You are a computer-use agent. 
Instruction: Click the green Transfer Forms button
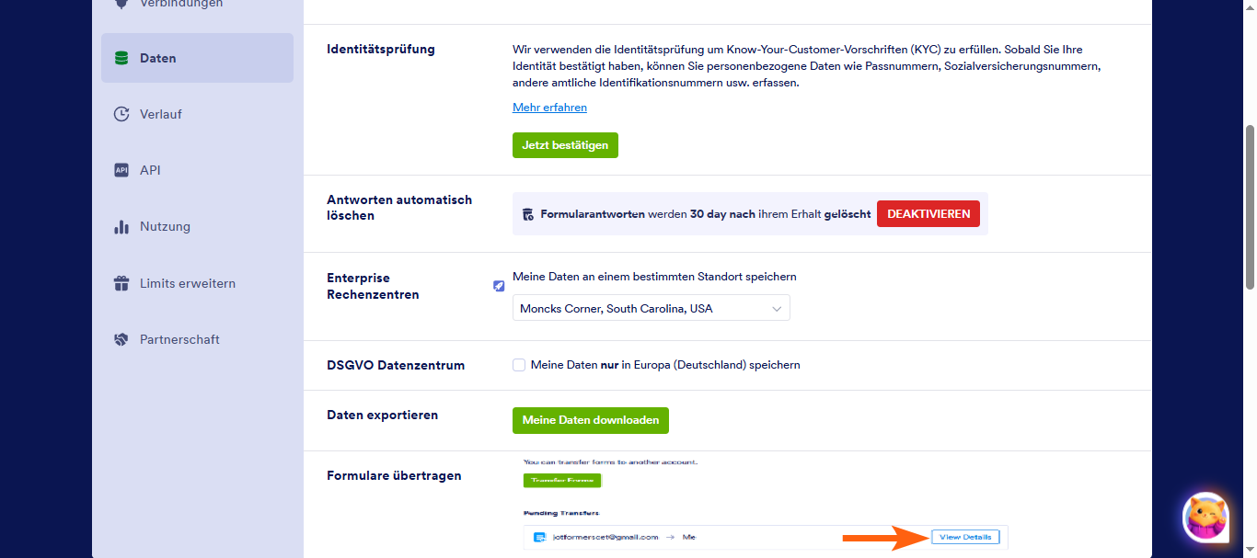562,481
